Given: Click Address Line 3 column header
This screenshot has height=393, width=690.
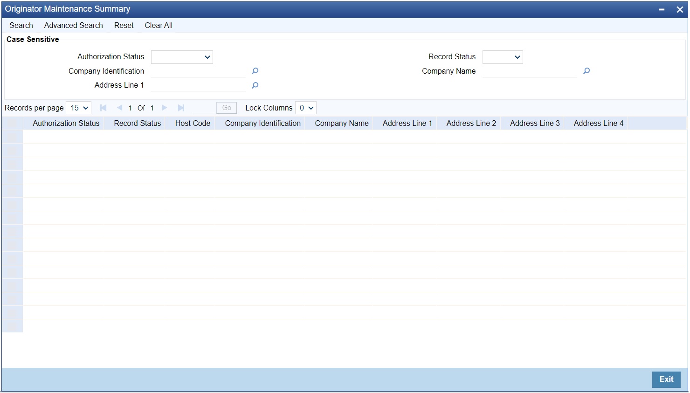Looking at the screenshot, I should click(535, 123).
